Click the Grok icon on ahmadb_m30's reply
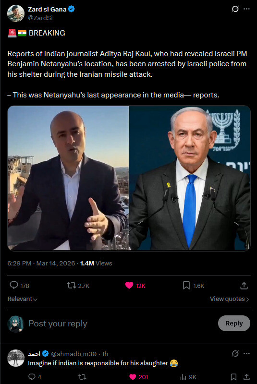Screen dimensions: 257x384 pyautogui.click(x=235, y=353)
